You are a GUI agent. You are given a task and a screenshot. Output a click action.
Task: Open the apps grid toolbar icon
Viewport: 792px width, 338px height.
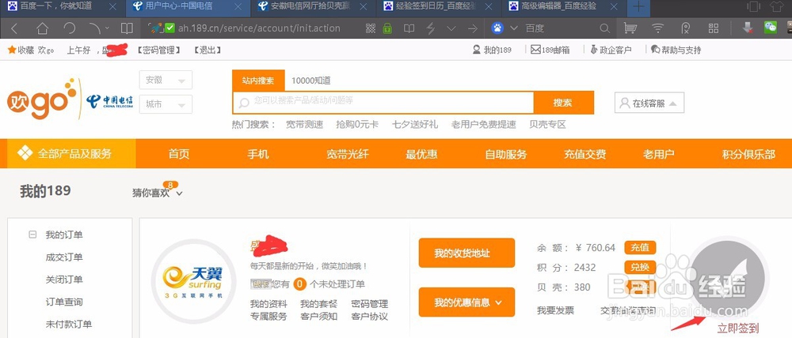tap(714, 28)
